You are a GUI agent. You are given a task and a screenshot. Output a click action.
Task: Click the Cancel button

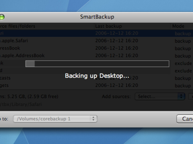coord(185,119)
